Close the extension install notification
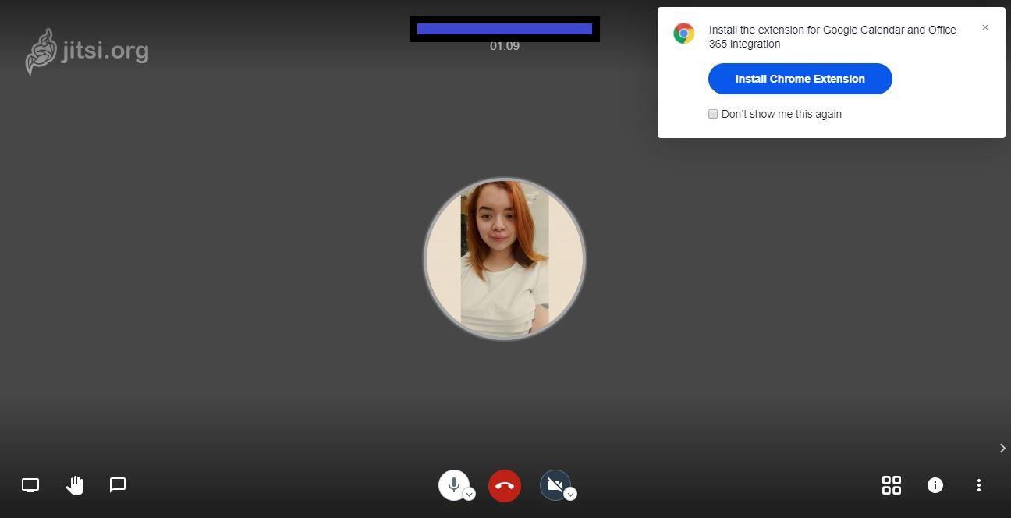Viewport: 1011px width, 518px height. (985, 27)
